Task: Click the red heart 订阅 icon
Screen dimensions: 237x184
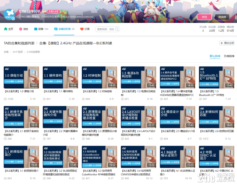Action: 82,29
